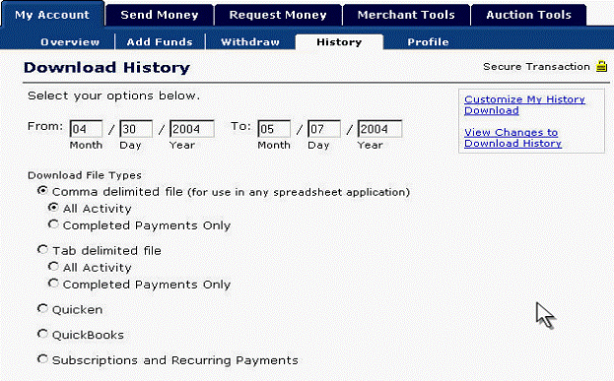
Task: Click the From month field
Action: tap(86, 129)
